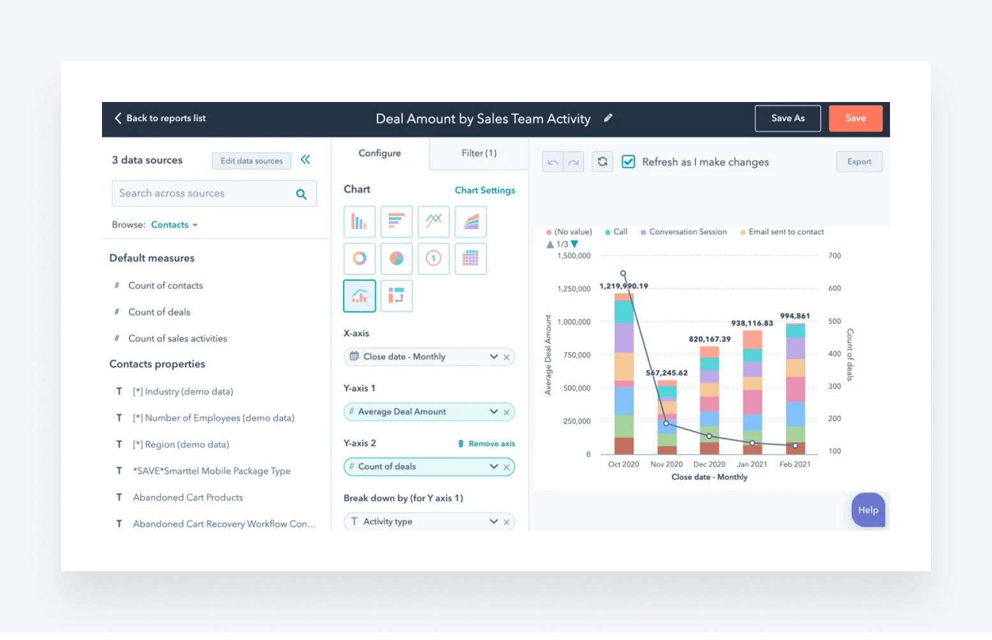
Task: Select the pie chart type
Action: (x=397, y=259)
